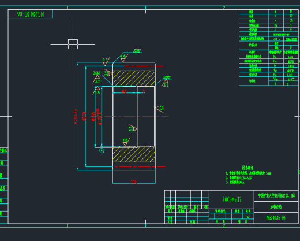Click the φ270 diameter dimension text
Screen dimensions: 300x241
pos(84,116)
